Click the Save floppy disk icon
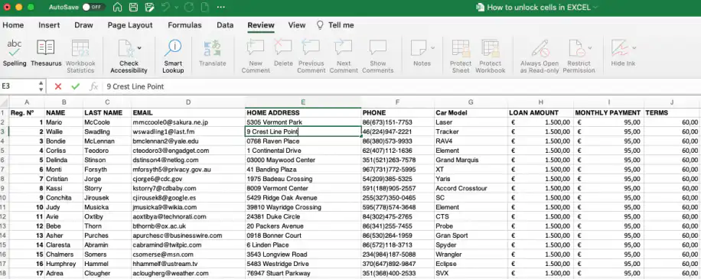Image resolution: width=701 pixels, height=279 pixels. pyautogui.click(x=133, y=7)
